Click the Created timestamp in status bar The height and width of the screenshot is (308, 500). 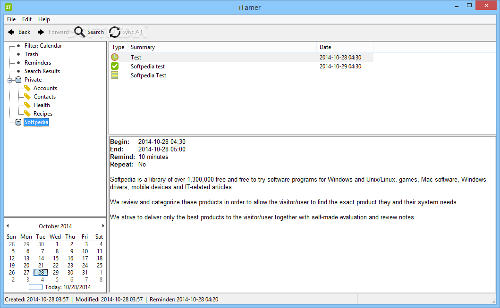pyautogui.click(x=37, y=300)
